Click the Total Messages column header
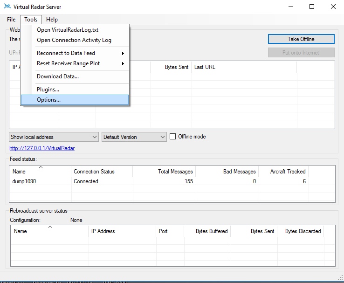Screen dimensions: 344x283 click(164, 171)
